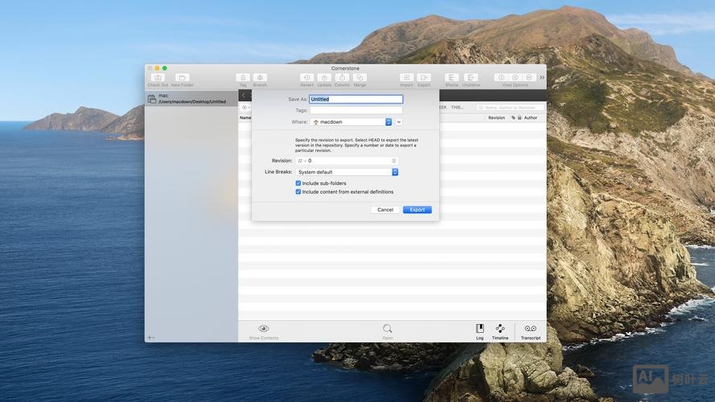Viewport: 715px width, 402px height.
Task: Click the Tags input field
Action: pos(355,110)
